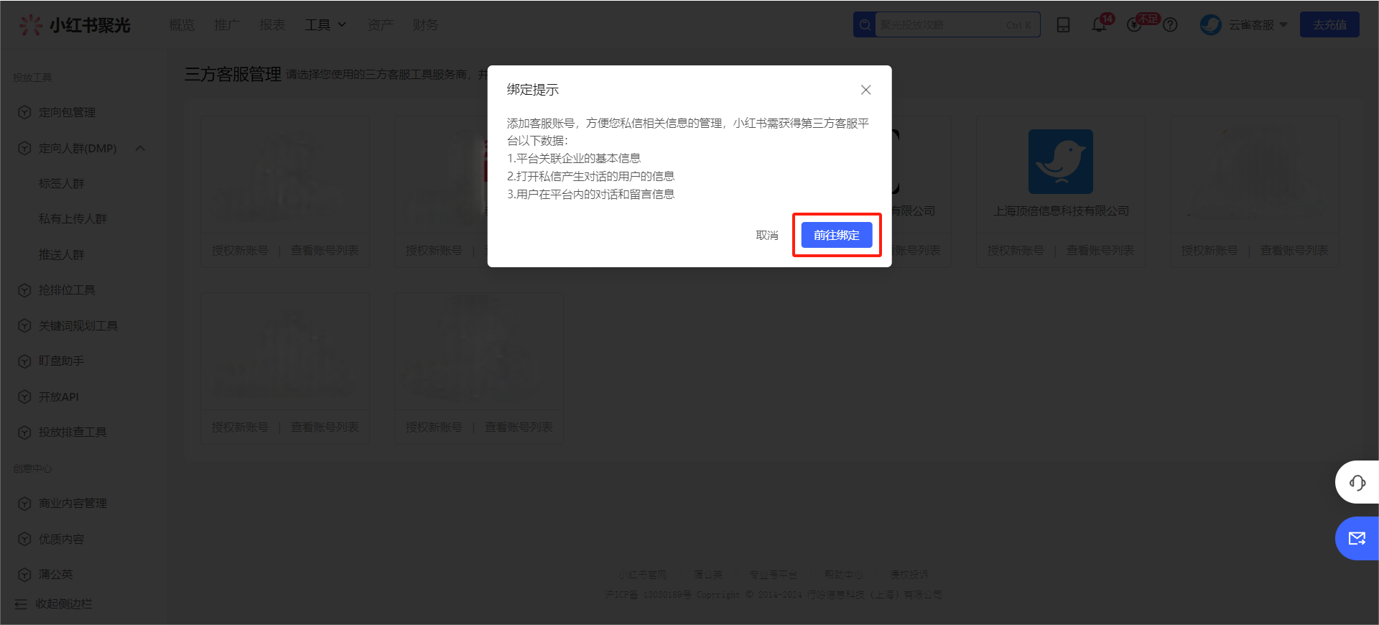Click the 定向人群(DMP) sidebar icon
Screen dimensions: 1379x625
[24, 148]
